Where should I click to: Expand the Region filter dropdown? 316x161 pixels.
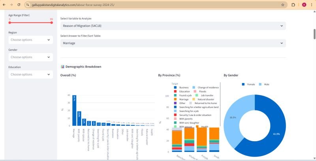pyautogui.click(x=31, y=40)
